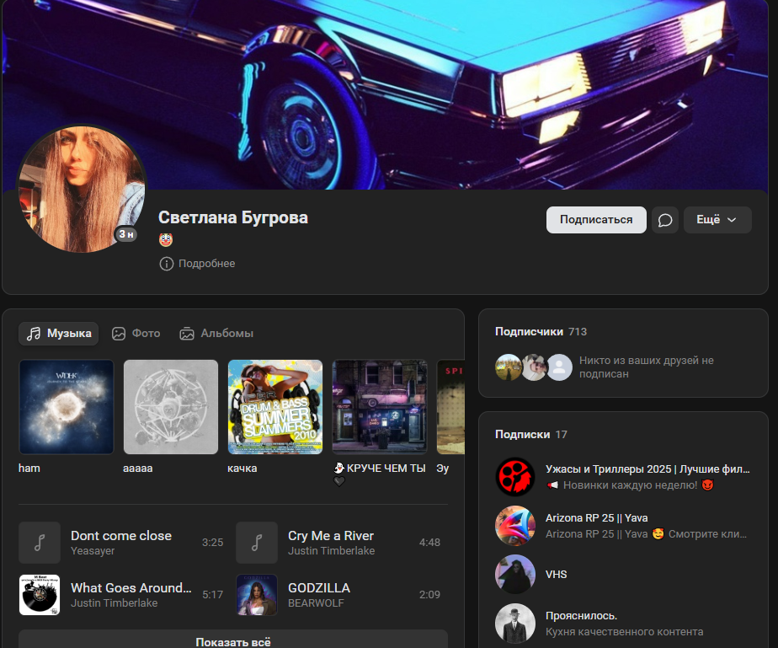The width and height of the screenshot is (778, 648).
Task: Play GODZILLA via its cover art
Action: pyautogui.click(x=257, y=595)
